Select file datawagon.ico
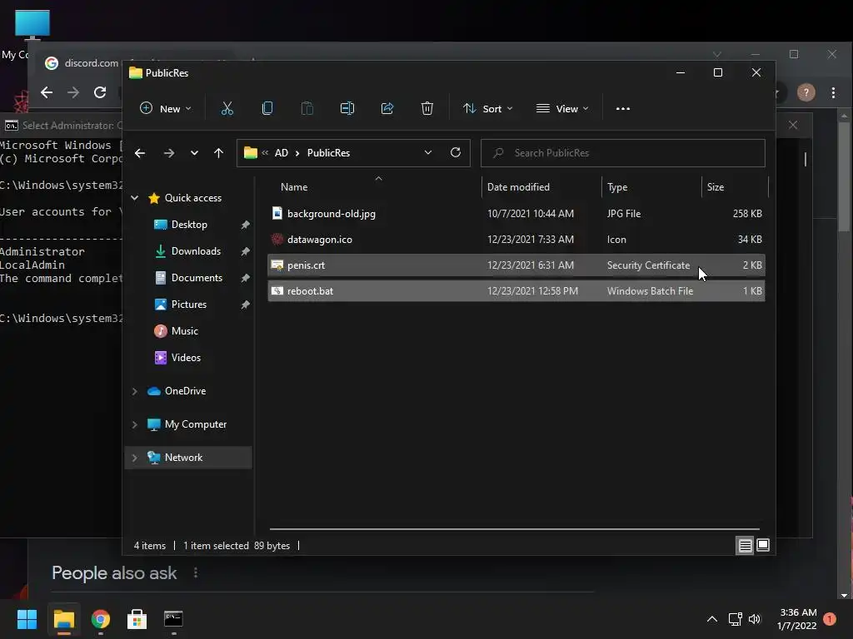The width and height of the screenshot is (853, 639). pos(516,239)
